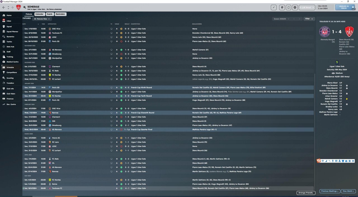Go to previous season arrow
This screenshot has height=197, width=358.
[x=294, y=19]
